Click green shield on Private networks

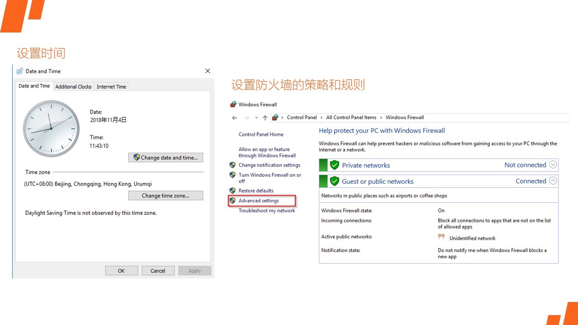point(334,165)
